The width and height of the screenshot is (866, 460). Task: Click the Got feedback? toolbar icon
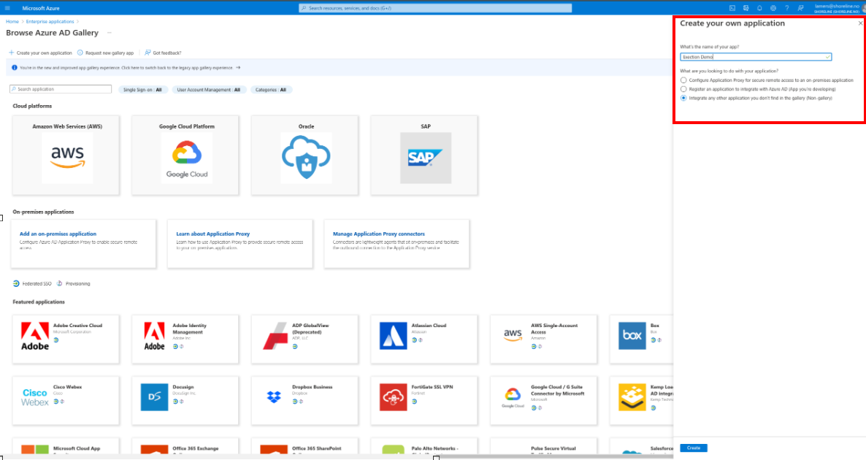click(x=147, y=53)
